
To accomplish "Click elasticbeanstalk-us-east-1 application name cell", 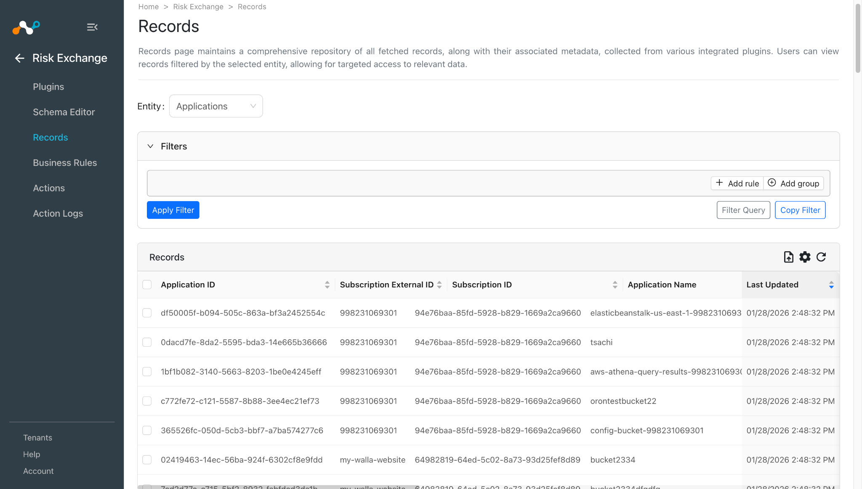I will coord(665,313).
